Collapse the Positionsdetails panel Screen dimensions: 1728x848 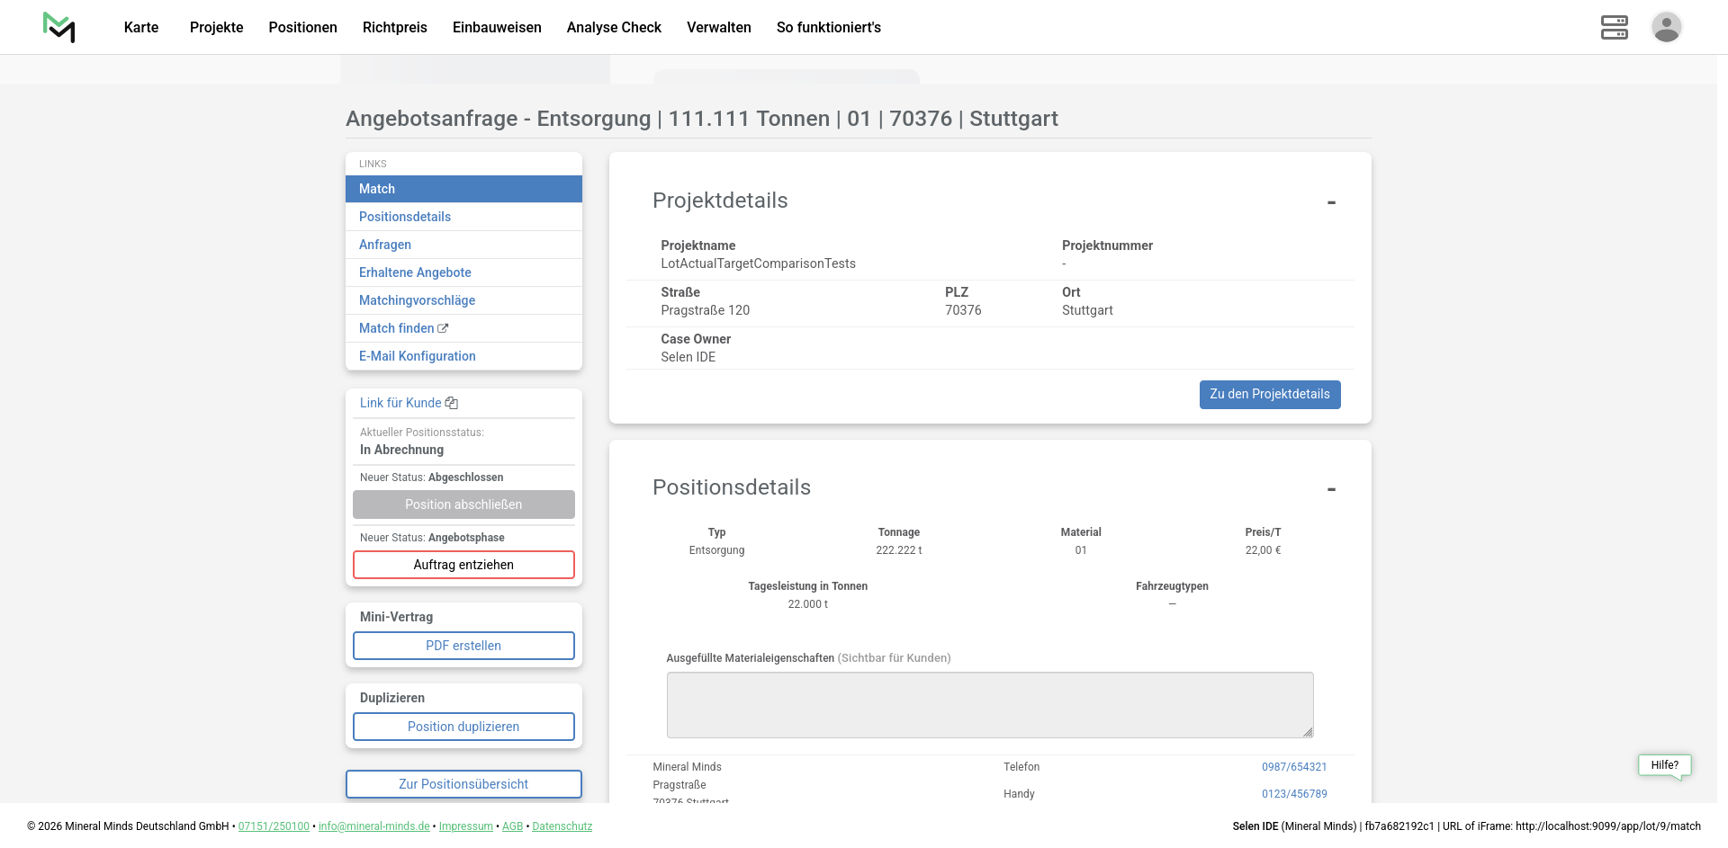[1331, 489]
